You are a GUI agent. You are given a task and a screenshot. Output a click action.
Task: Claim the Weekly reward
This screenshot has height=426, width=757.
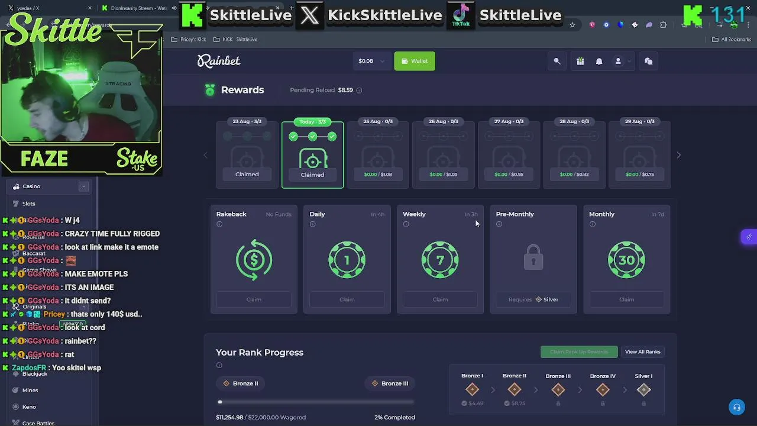pos(440,299)
